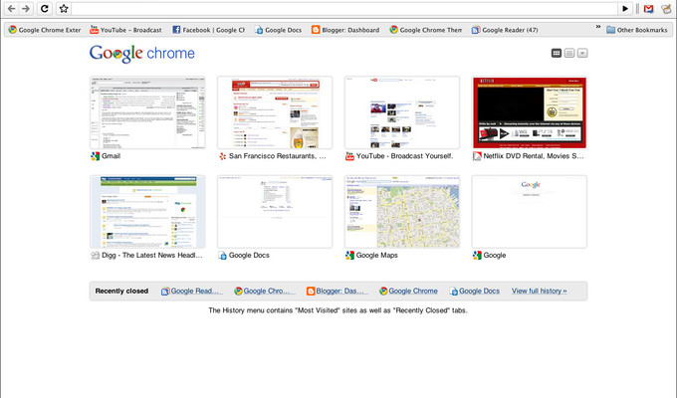Open the Blogger: Dashboard bookmark
Screen dimensions: 677x398
(344, 30)
